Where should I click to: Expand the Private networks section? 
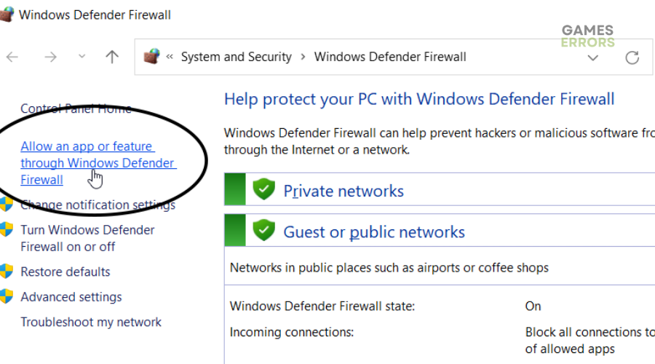440,191
